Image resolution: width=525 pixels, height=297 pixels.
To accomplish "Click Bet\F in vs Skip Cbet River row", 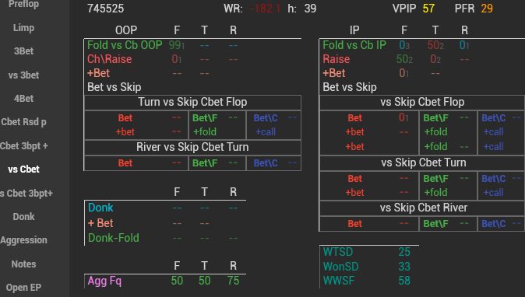I will [x=435, y=223].
